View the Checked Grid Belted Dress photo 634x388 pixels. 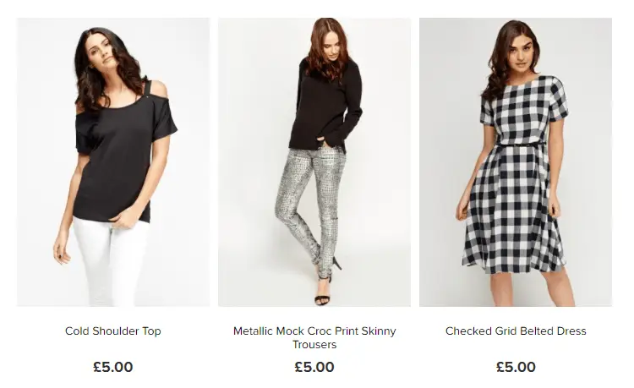tap(515, 162)
